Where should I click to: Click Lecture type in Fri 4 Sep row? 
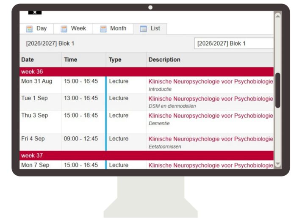click(x=119, y=138)
